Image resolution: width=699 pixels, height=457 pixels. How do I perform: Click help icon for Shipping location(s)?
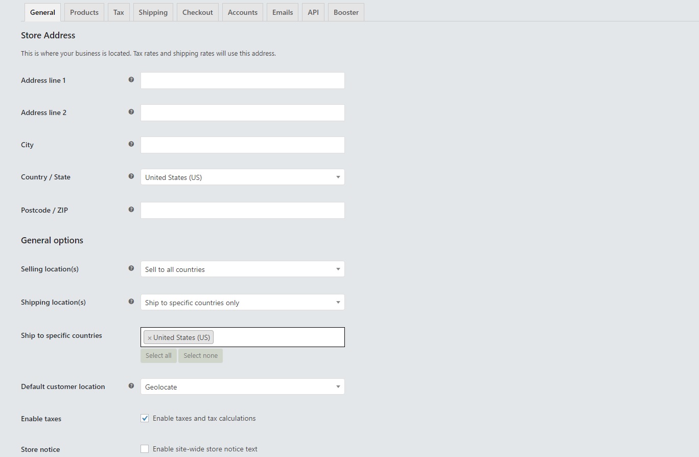[131, 302]
